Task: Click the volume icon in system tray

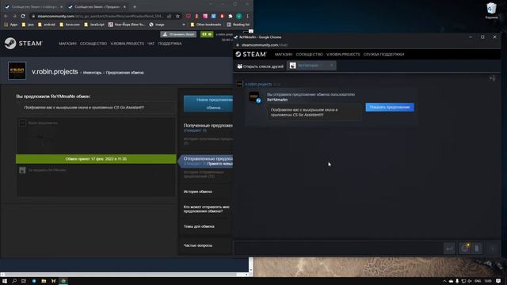Action: pyautogui.click(x=470, y=281)
